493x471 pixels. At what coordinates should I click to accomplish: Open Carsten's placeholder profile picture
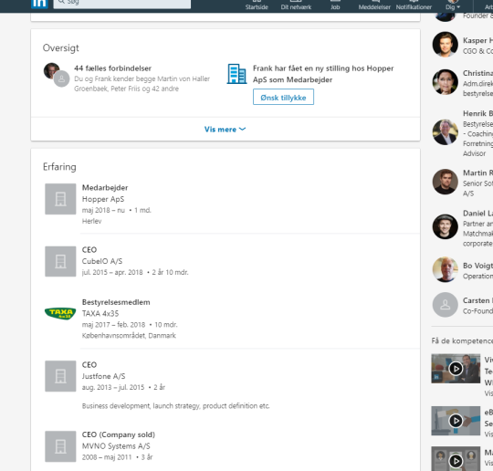click(445, 305)
